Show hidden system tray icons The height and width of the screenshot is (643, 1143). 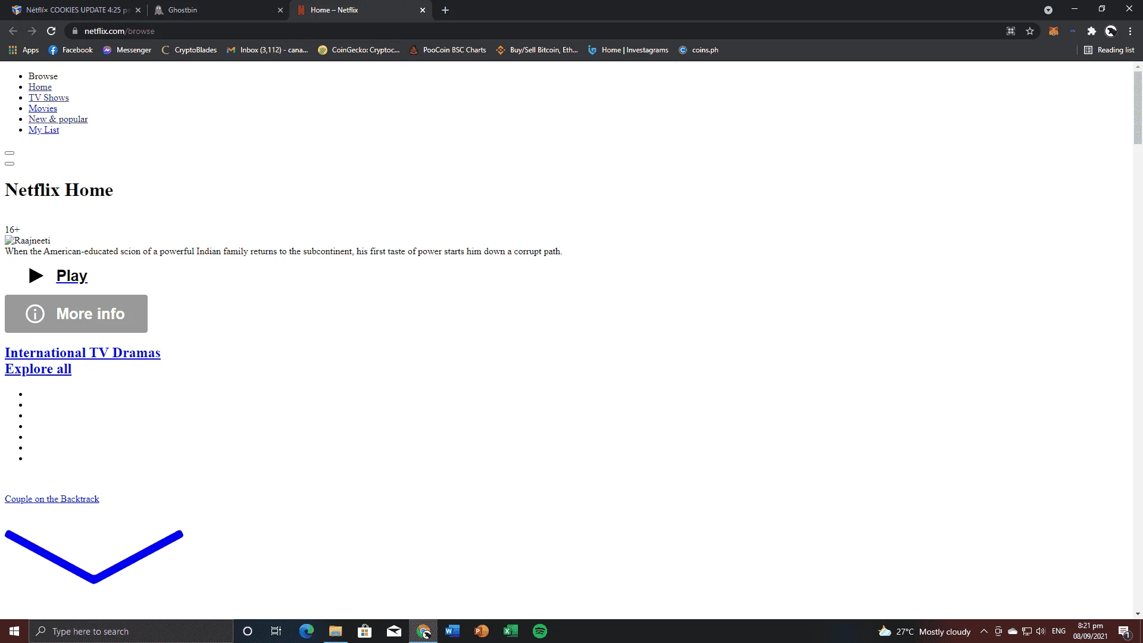[984, 631]
